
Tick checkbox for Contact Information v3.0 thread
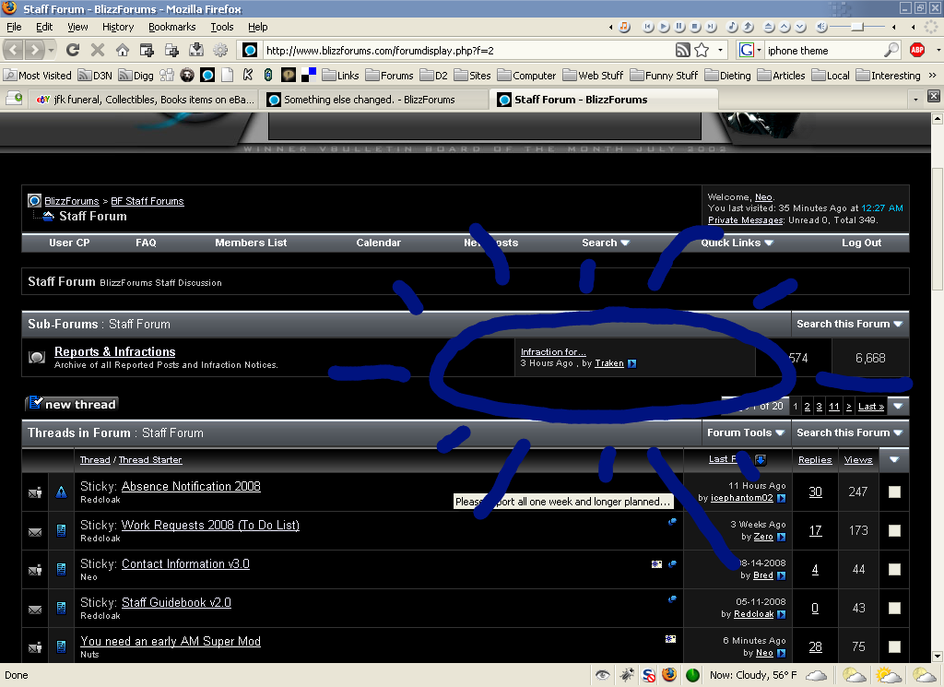894,569
